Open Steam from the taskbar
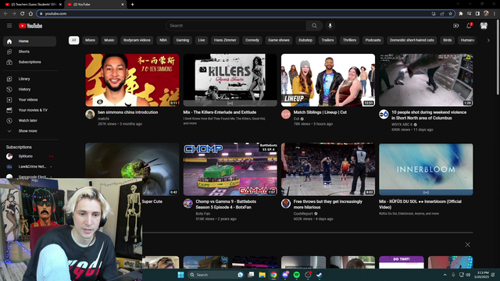The width and height of the screenshot is (500, 281). coord(319,275)
